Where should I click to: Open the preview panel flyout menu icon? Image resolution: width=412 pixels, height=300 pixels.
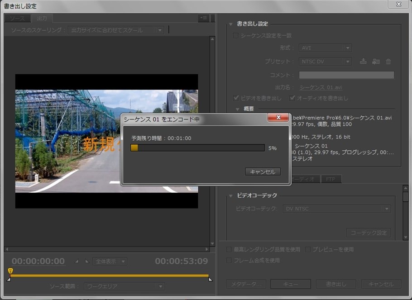tap(203, 18)
